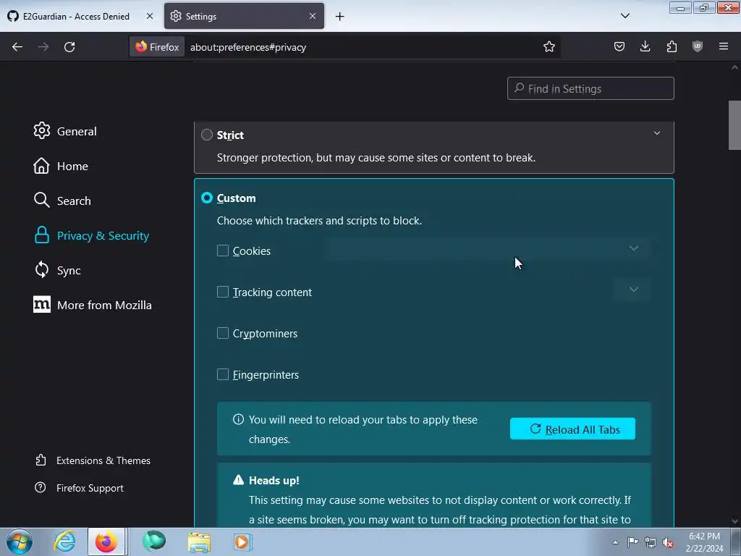
Task: Open General settings category
Action: point(65,131)
